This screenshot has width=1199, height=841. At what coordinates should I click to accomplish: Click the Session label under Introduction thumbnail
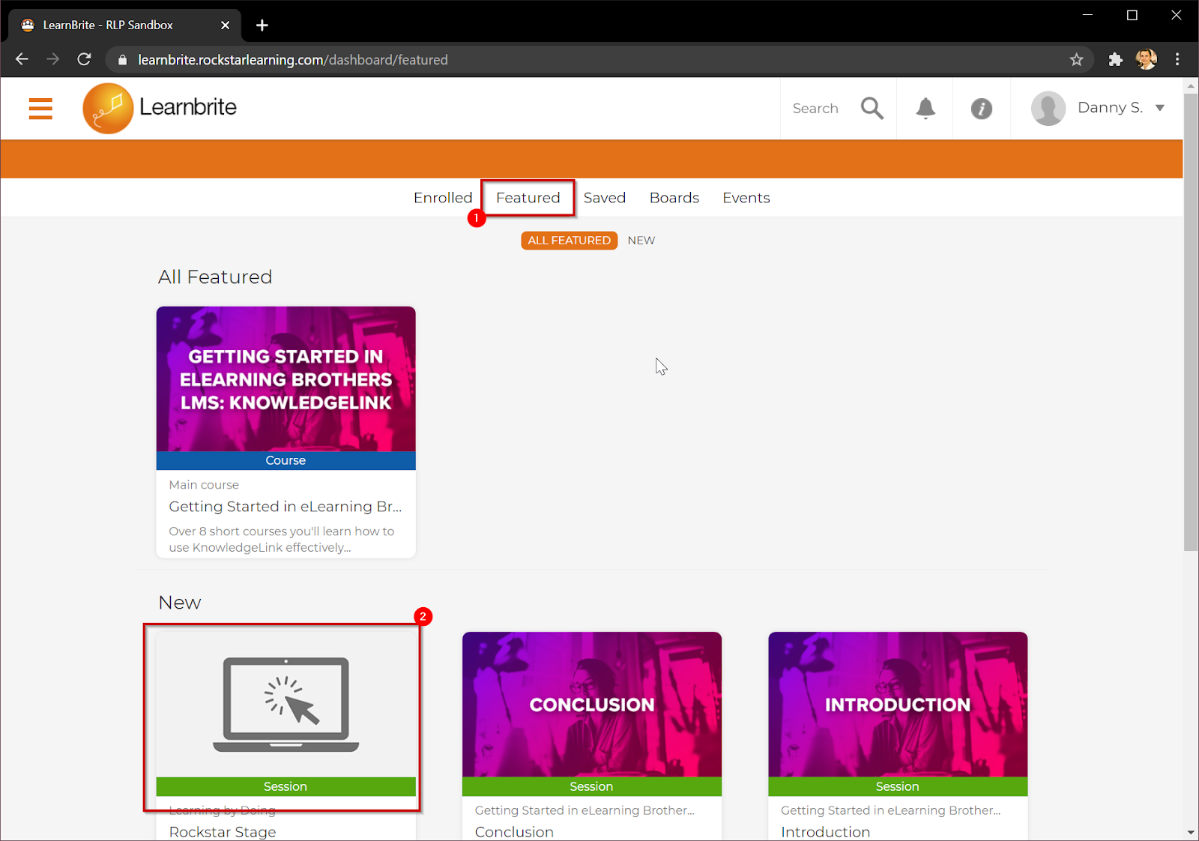[898, 786]
